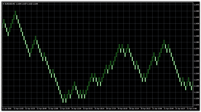Screen dimensions: 201x112
Task: Select the 1.1370 price scale label
Action: coord(196,48)
